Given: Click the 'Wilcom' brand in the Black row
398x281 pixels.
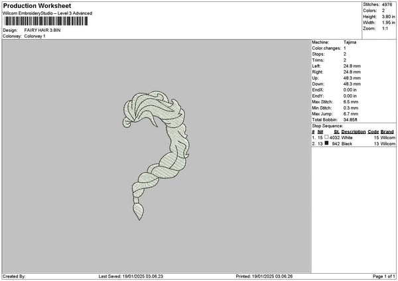Looking at the screenshot, I should (x=388, y=144).
